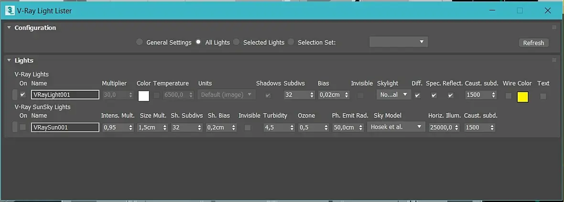Toggle the Spec. checkbox
564x202 pixels.
(434, 95)
